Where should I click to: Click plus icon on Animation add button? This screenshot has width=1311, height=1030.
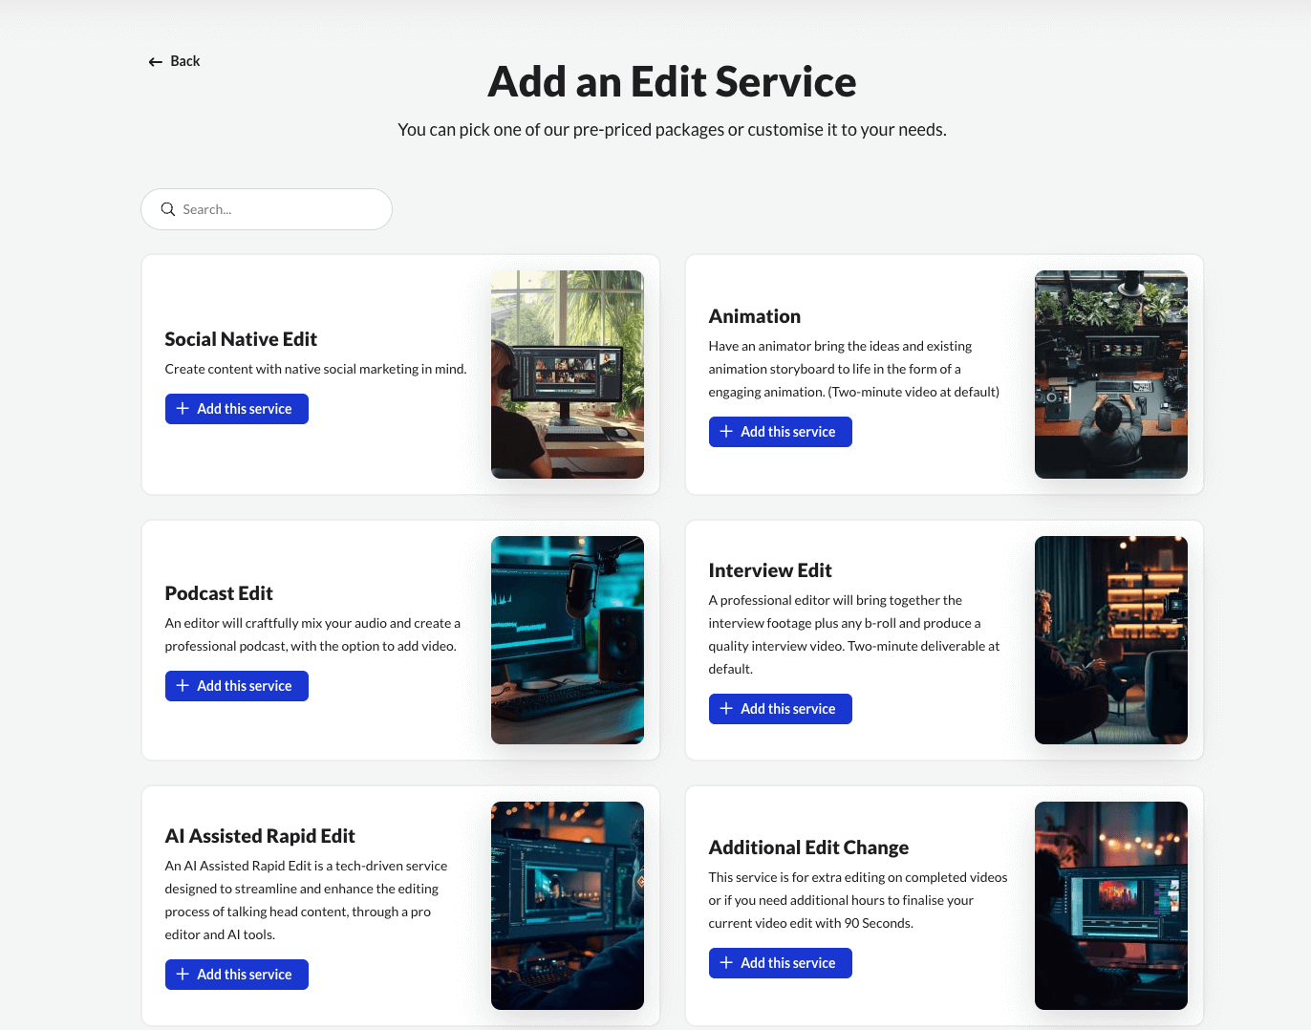(726, 432)
